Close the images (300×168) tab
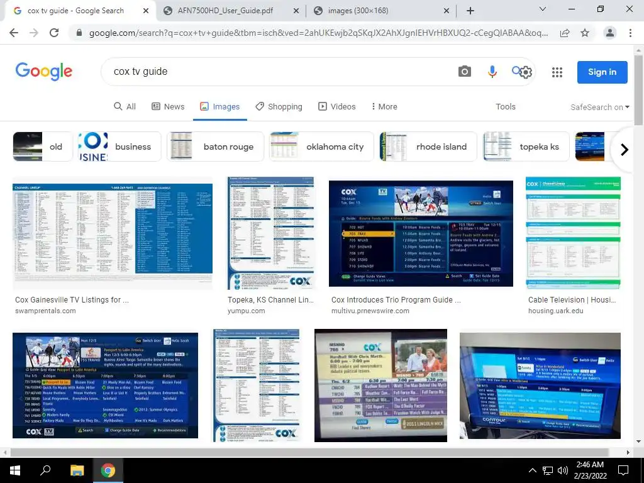Viewport: 644px width, 483px height. click(447, 11)
